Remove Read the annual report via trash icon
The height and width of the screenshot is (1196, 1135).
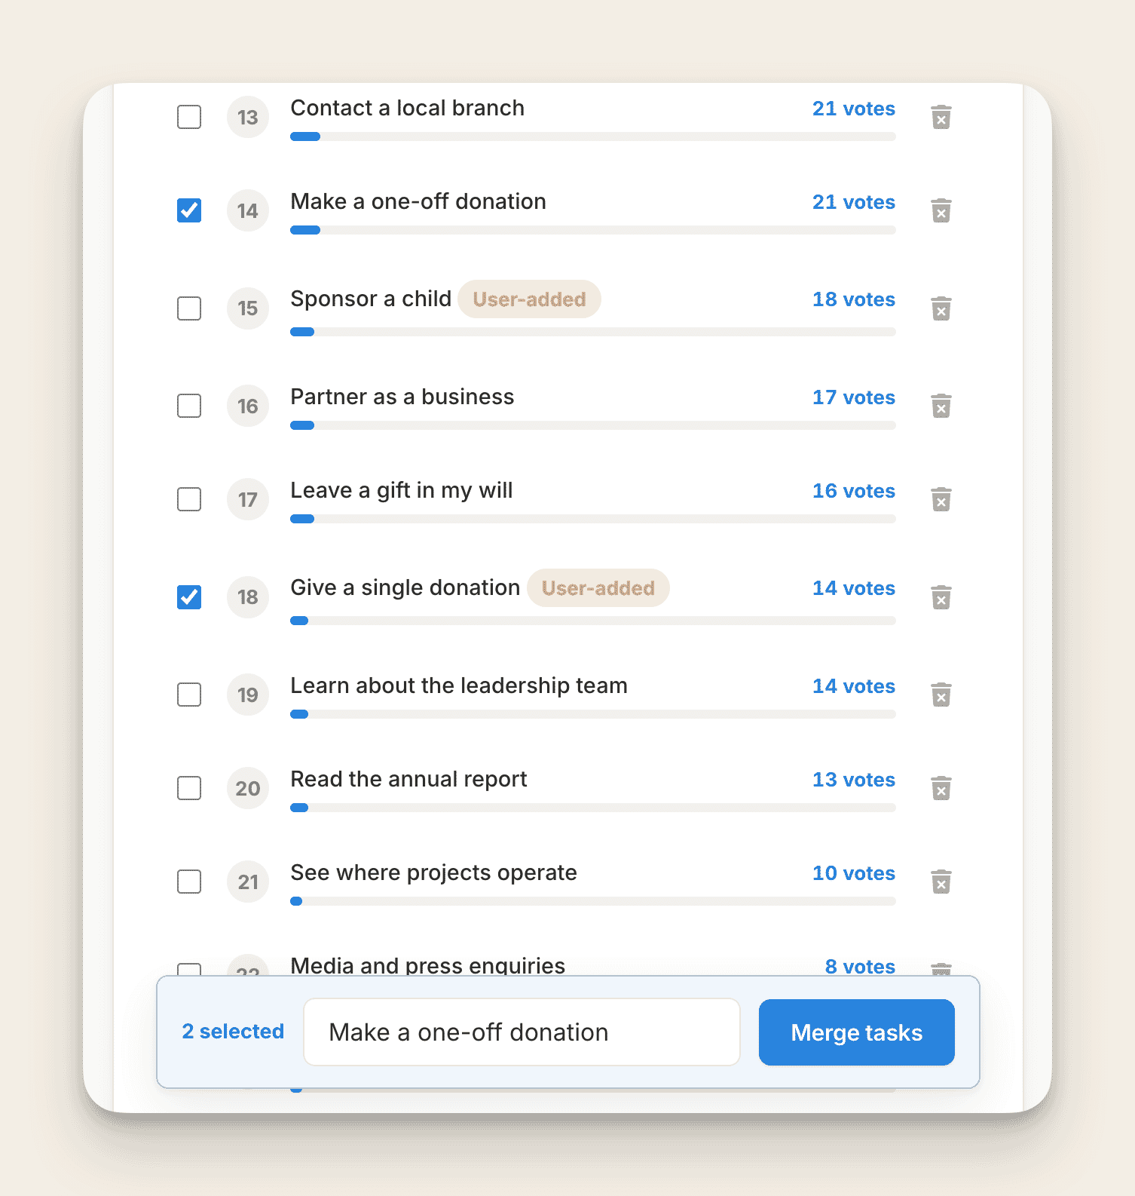point(941,788)
